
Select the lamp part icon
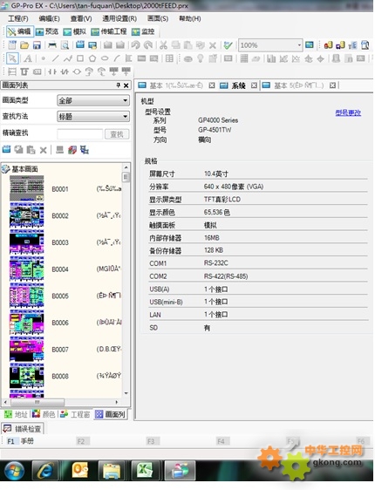201,58
